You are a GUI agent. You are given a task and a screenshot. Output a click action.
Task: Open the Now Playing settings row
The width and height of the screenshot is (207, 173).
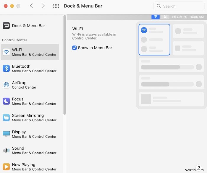coord(30,167)
